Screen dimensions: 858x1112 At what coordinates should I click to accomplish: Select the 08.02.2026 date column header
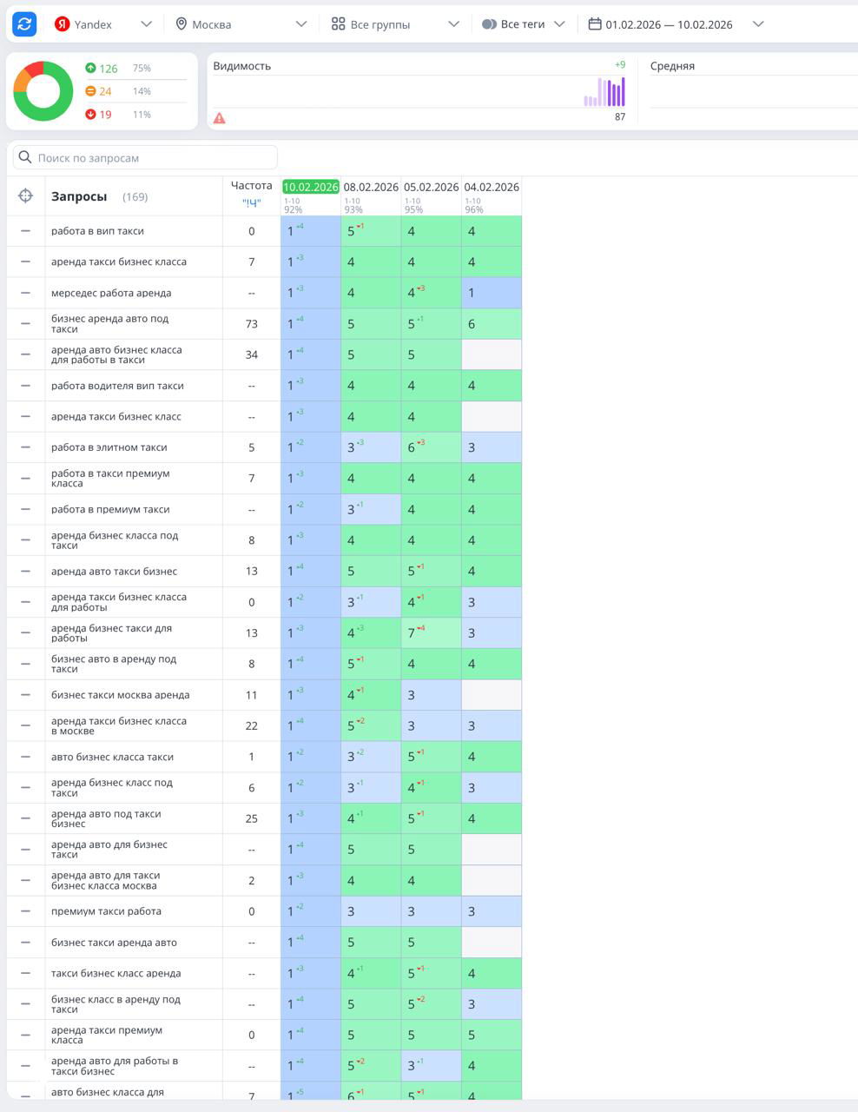click(x=371, y=187)
